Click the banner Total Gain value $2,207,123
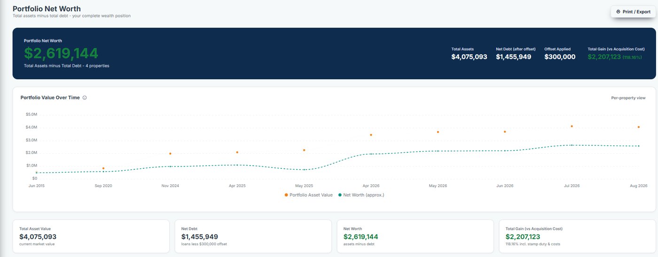Viewport: 658px width, 257px height. (604, 57)
